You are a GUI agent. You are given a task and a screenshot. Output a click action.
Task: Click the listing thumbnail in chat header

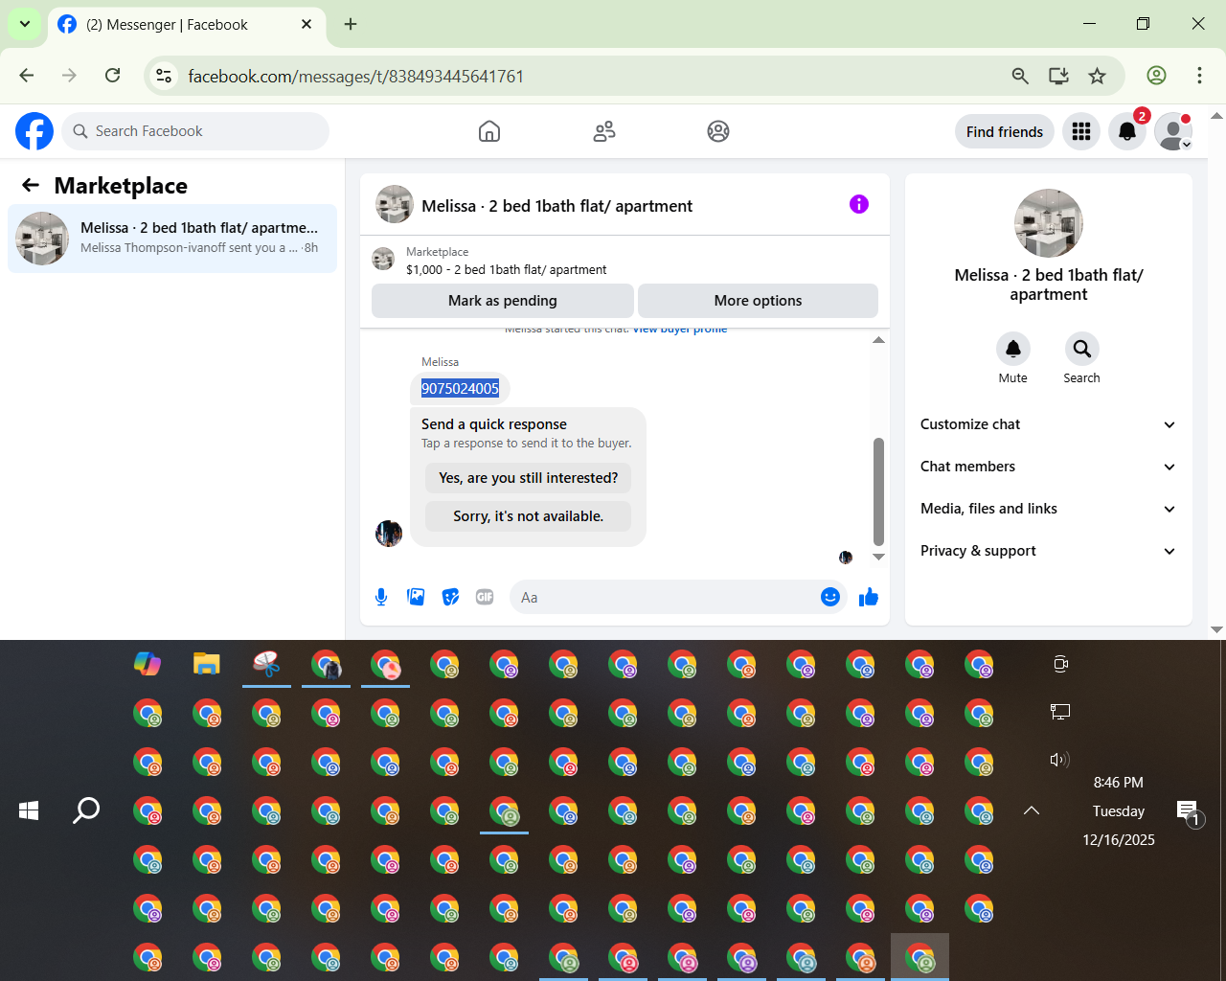pos(395,204)
